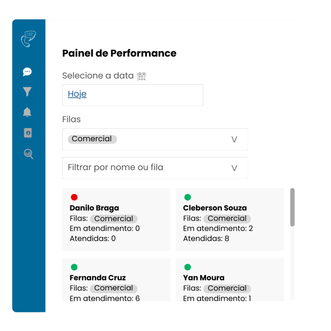Select the Fernanda Cruz agent name

click(97, 278)
